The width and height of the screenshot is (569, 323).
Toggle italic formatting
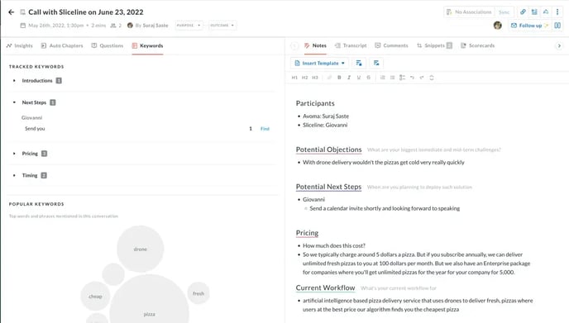pos(349,78)
